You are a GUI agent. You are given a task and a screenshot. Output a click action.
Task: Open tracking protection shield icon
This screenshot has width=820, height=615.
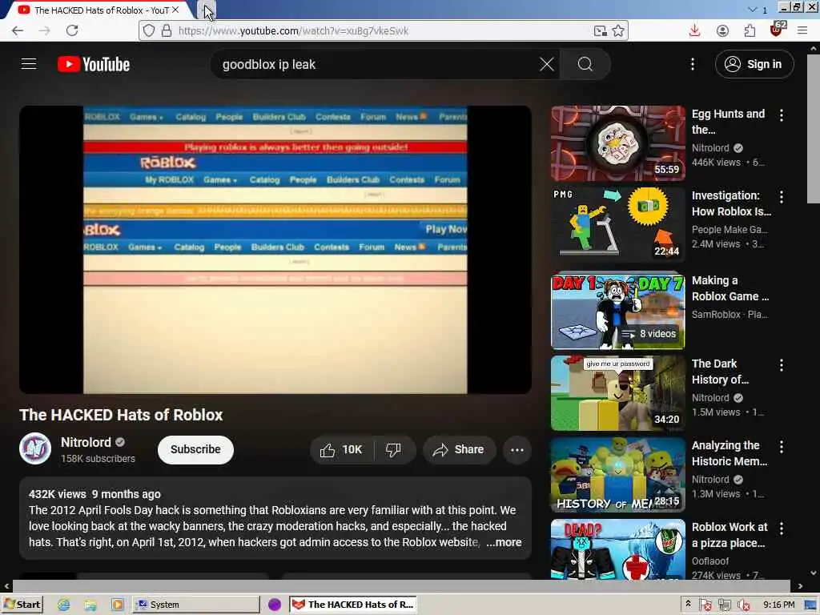click(x=149, y=31)
